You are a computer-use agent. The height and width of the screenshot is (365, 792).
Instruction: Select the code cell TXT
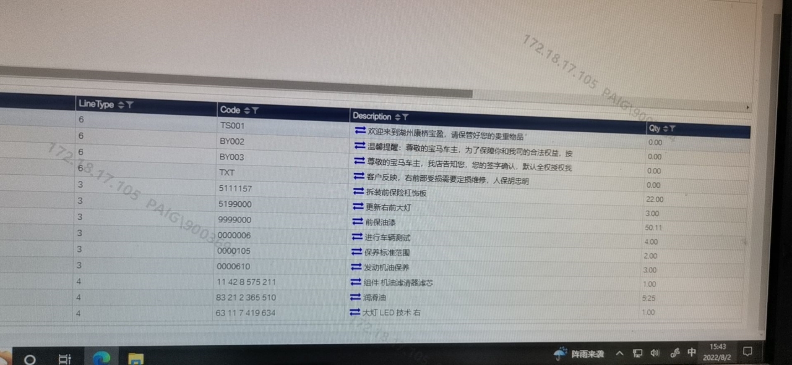pyautogui.click(x=227, y=173)
